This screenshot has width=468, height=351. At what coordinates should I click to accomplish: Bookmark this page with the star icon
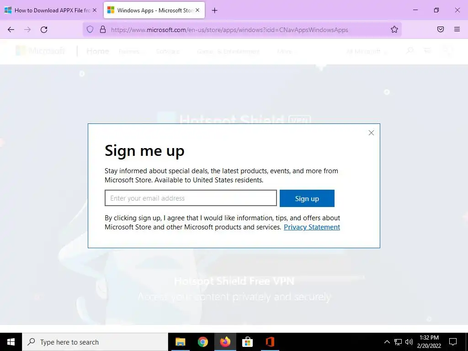394,29
